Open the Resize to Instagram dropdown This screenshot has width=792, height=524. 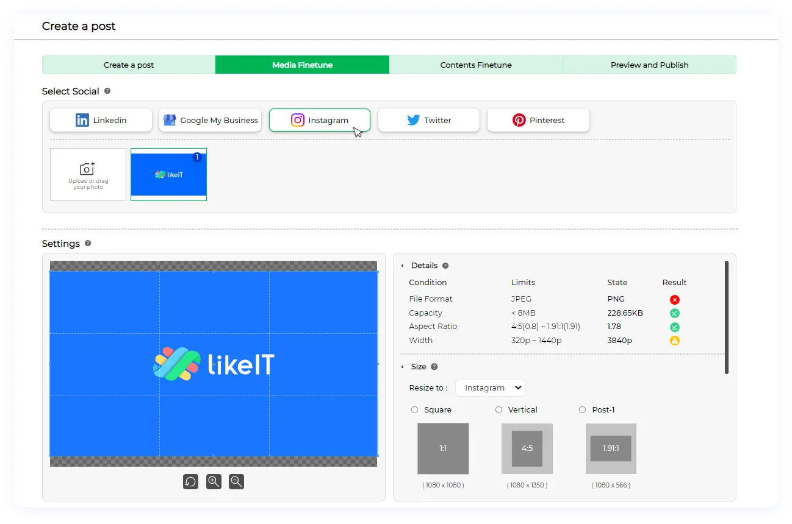(490, 388)
